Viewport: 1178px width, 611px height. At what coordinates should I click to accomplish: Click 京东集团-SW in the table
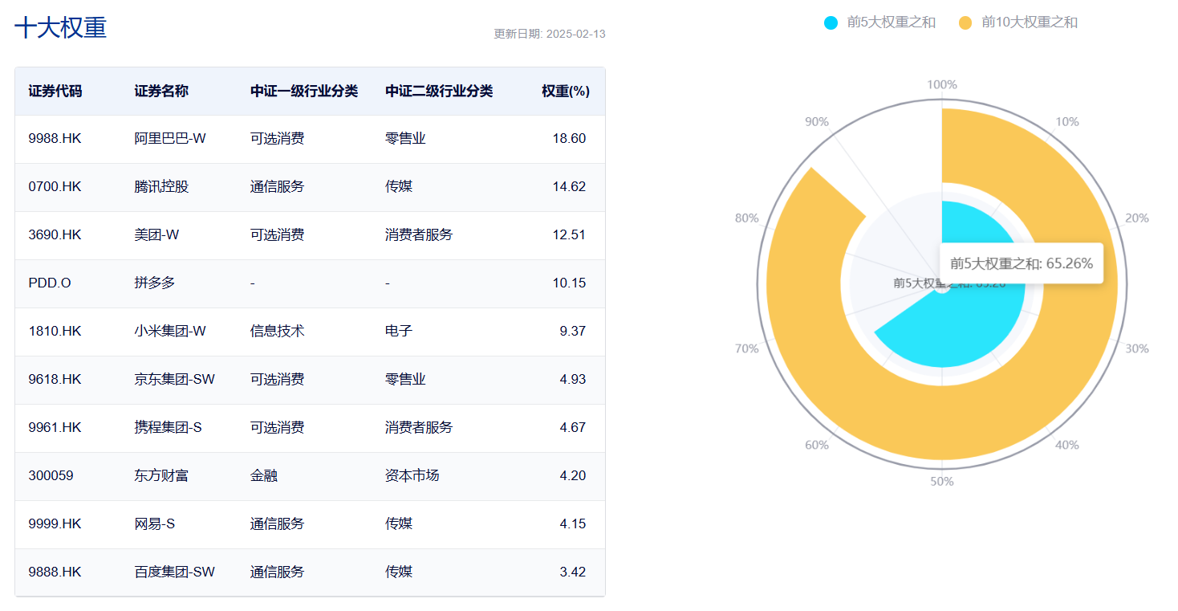(174, 379)
